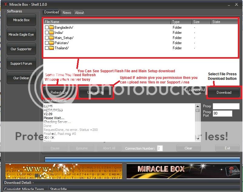Sort by the State column header
Image resolution: width=243 pixels, height=192 pixels.
[224, 22]
